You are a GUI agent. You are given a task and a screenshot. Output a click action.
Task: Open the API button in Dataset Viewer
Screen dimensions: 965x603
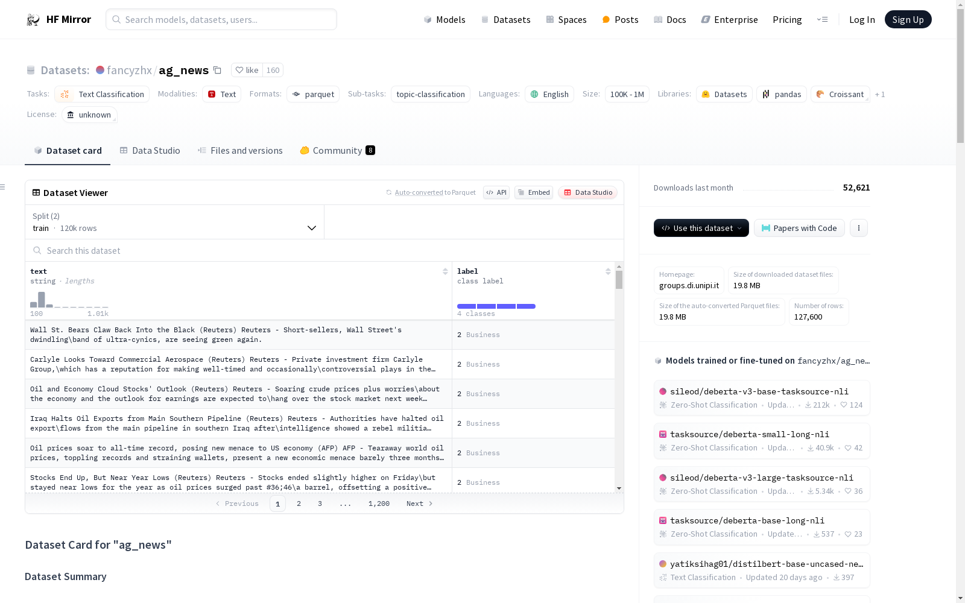(x=496, y=192)
